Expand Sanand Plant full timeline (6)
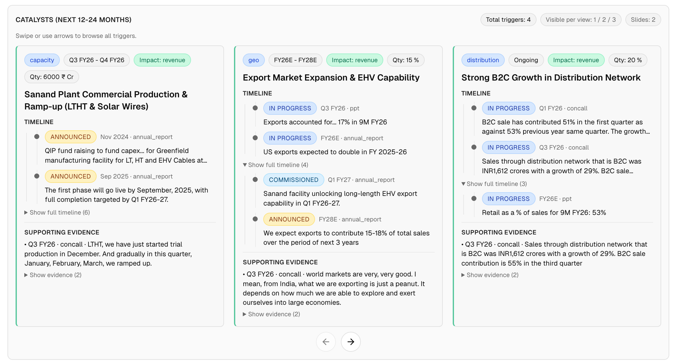Viewport: 678px width, 362px height. click(57, 212)
